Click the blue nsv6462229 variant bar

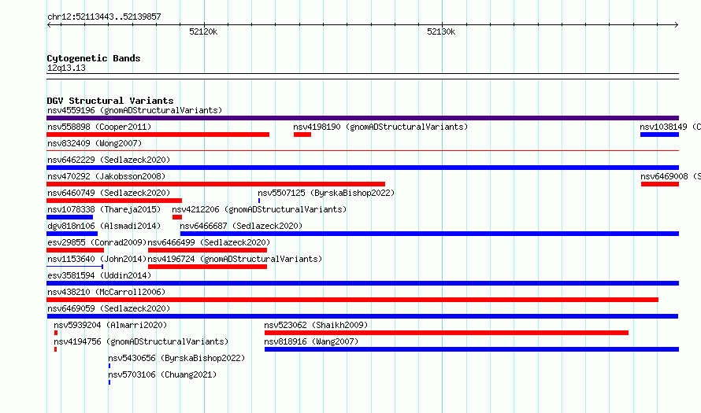pos(362,168)
